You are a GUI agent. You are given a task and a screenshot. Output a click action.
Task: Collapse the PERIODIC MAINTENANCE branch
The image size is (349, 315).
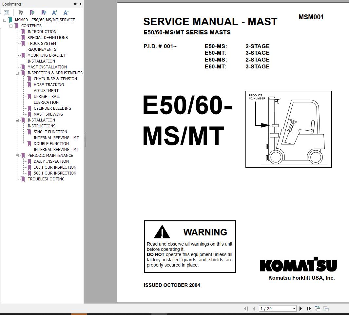point(17,155)
